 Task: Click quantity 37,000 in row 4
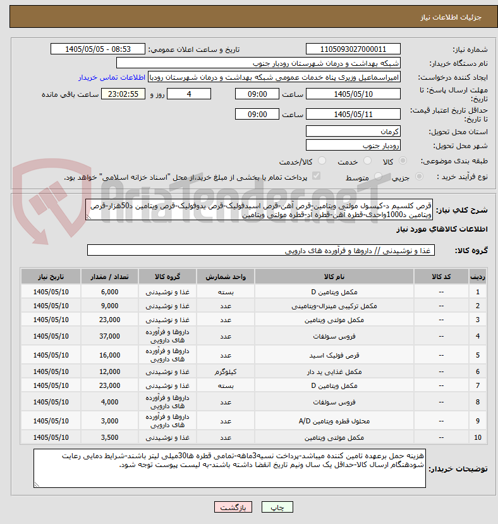coord(109,336)
